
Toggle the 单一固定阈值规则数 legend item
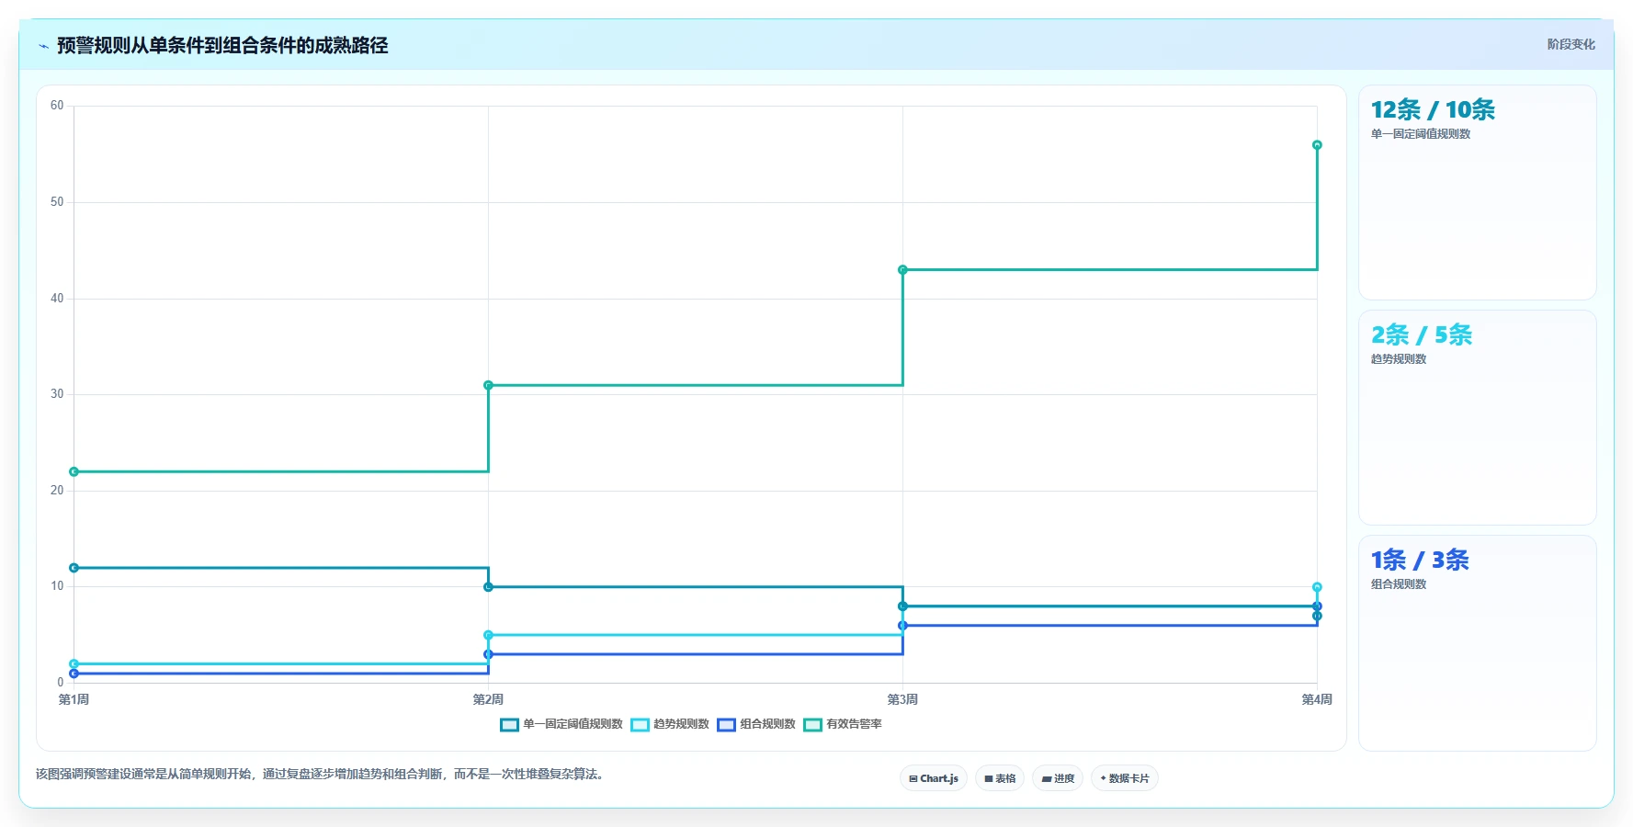tap(561, 724)
